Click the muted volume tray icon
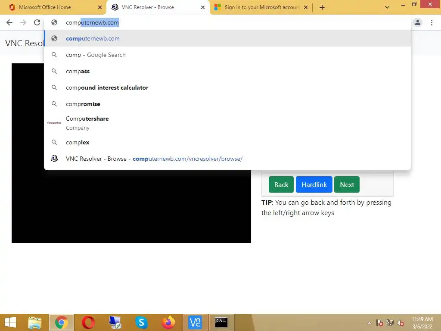This screenshot has height=331, width=441. 400,323
